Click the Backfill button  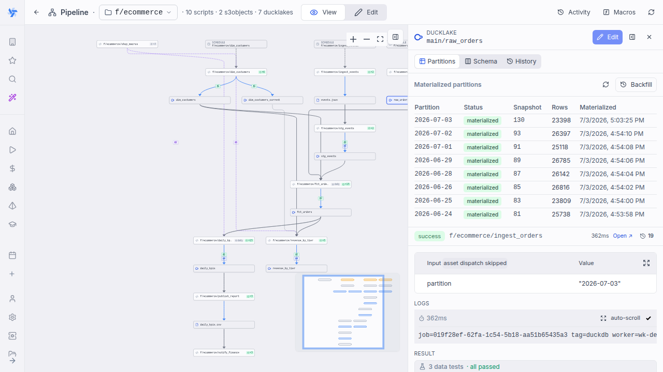(636, 85)
